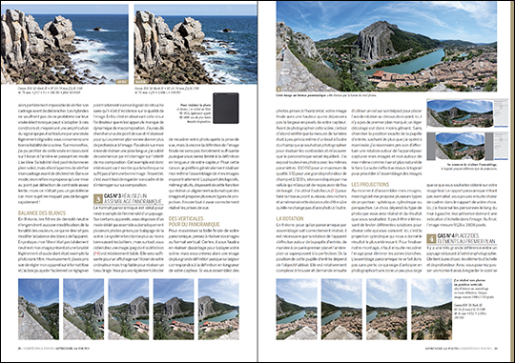Click the number 3 badge beside CAS N°3
515x363 pixels.
pyautogui.click(x=98, y=199)
